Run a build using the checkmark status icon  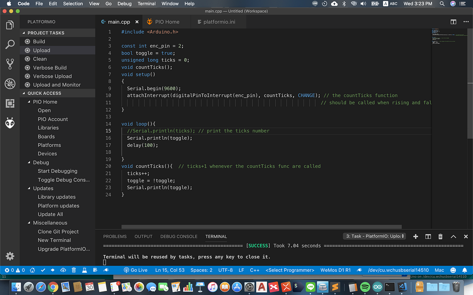[43, 270]
